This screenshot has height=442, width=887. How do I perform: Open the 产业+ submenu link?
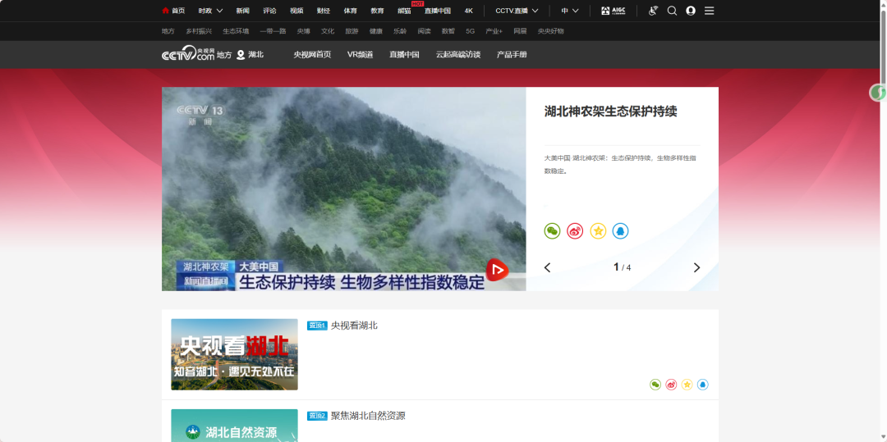(x=494, y=31)
